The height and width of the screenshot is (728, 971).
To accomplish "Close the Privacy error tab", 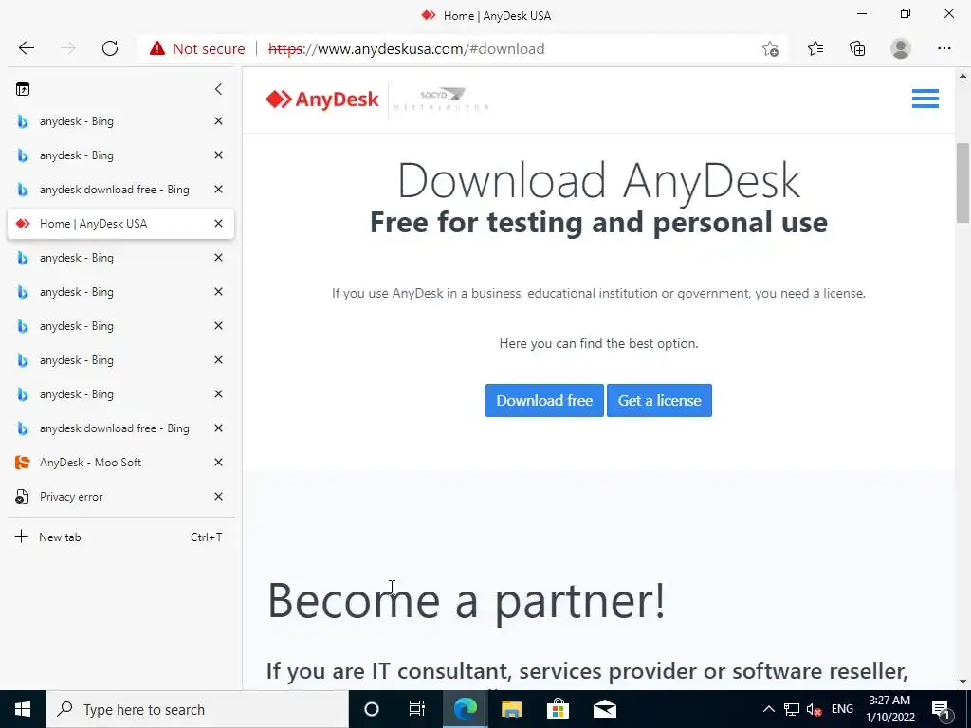I will click(218, 497).
